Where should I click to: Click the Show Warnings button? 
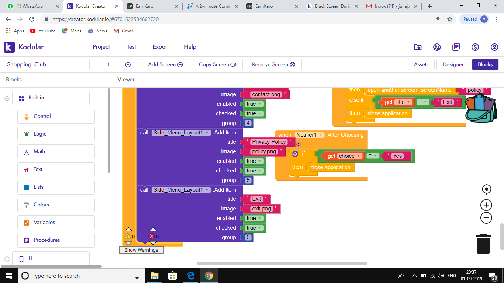(141, 250)
